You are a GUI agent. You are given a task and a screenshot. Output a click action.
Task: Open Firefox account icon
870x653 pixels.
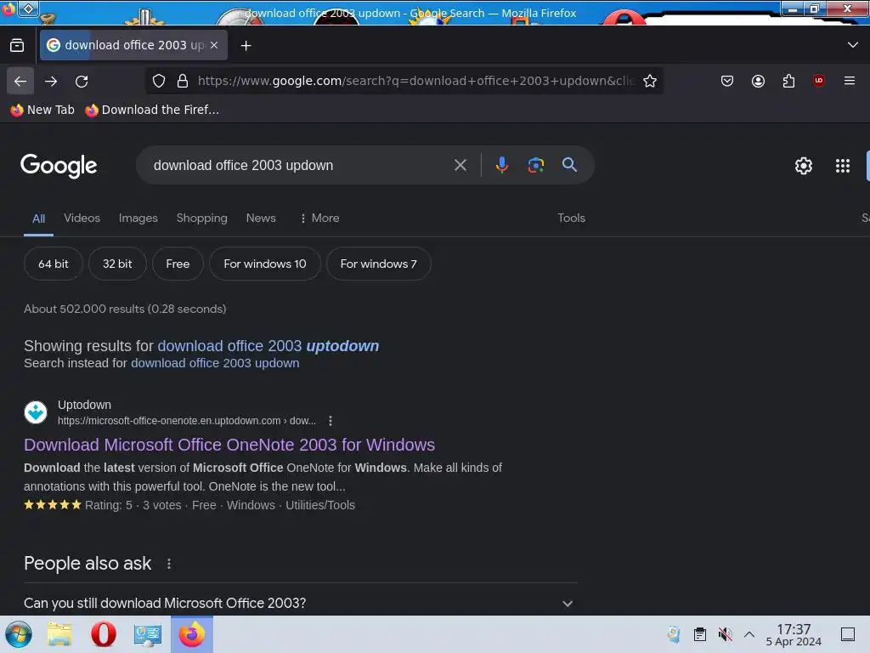tap(758, 81)
